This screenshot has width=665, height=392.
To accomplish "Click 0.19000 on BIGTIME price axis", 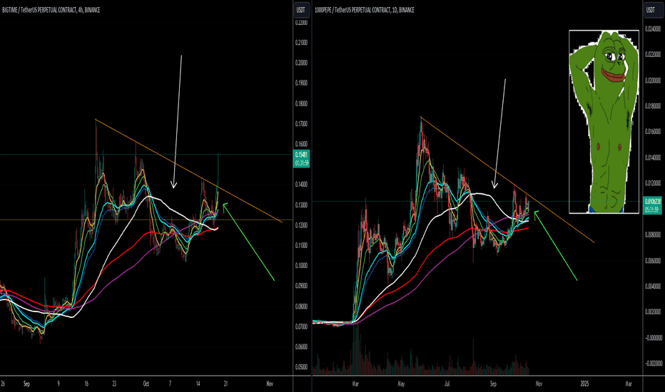I will coord(302,83).
